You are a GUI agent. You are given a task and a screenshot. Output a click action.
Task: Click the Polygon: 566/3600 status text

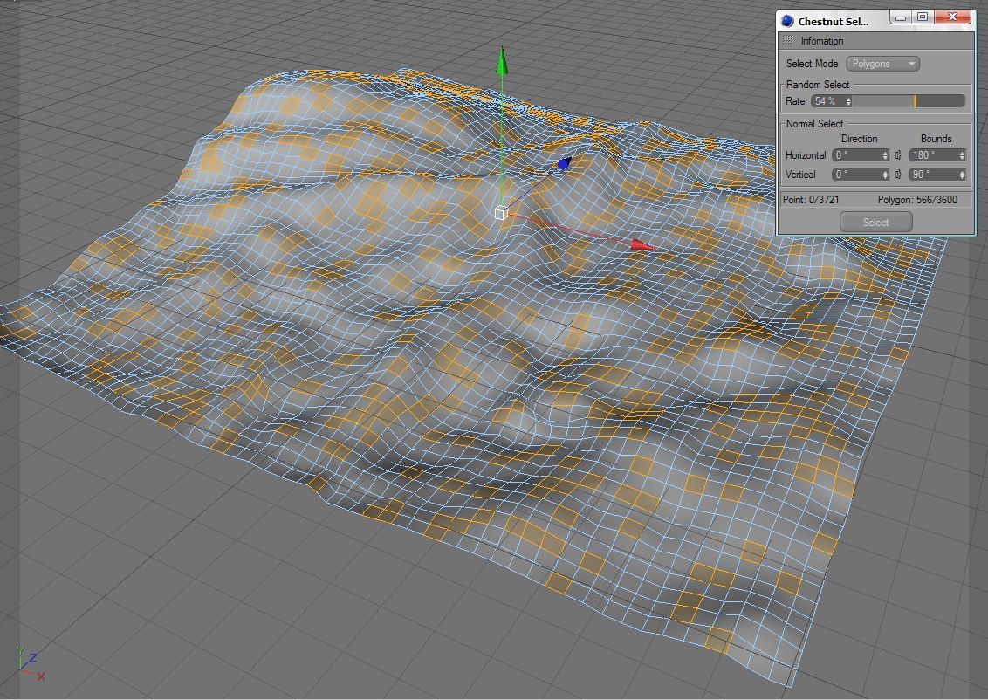[x=917, y=200]
